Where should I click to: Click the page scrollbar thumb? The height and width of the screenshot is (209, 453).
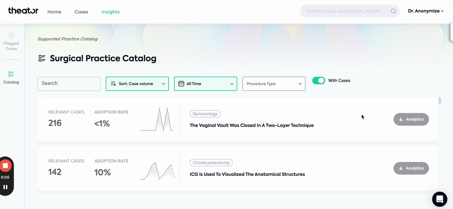click(x=440, y=101)
